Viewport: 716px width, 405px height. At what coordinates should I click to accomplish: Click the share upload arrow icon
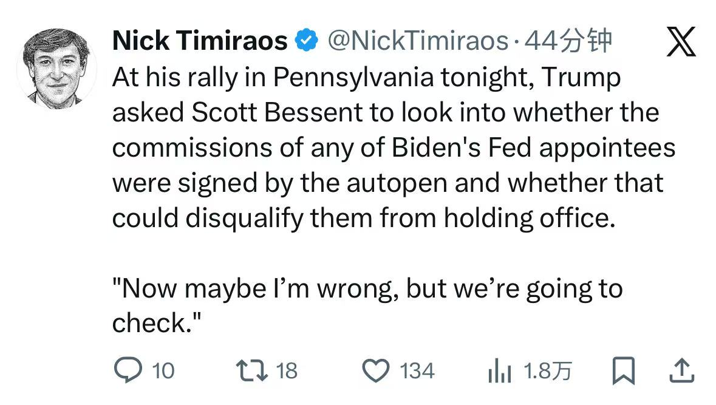click(681, 370)
